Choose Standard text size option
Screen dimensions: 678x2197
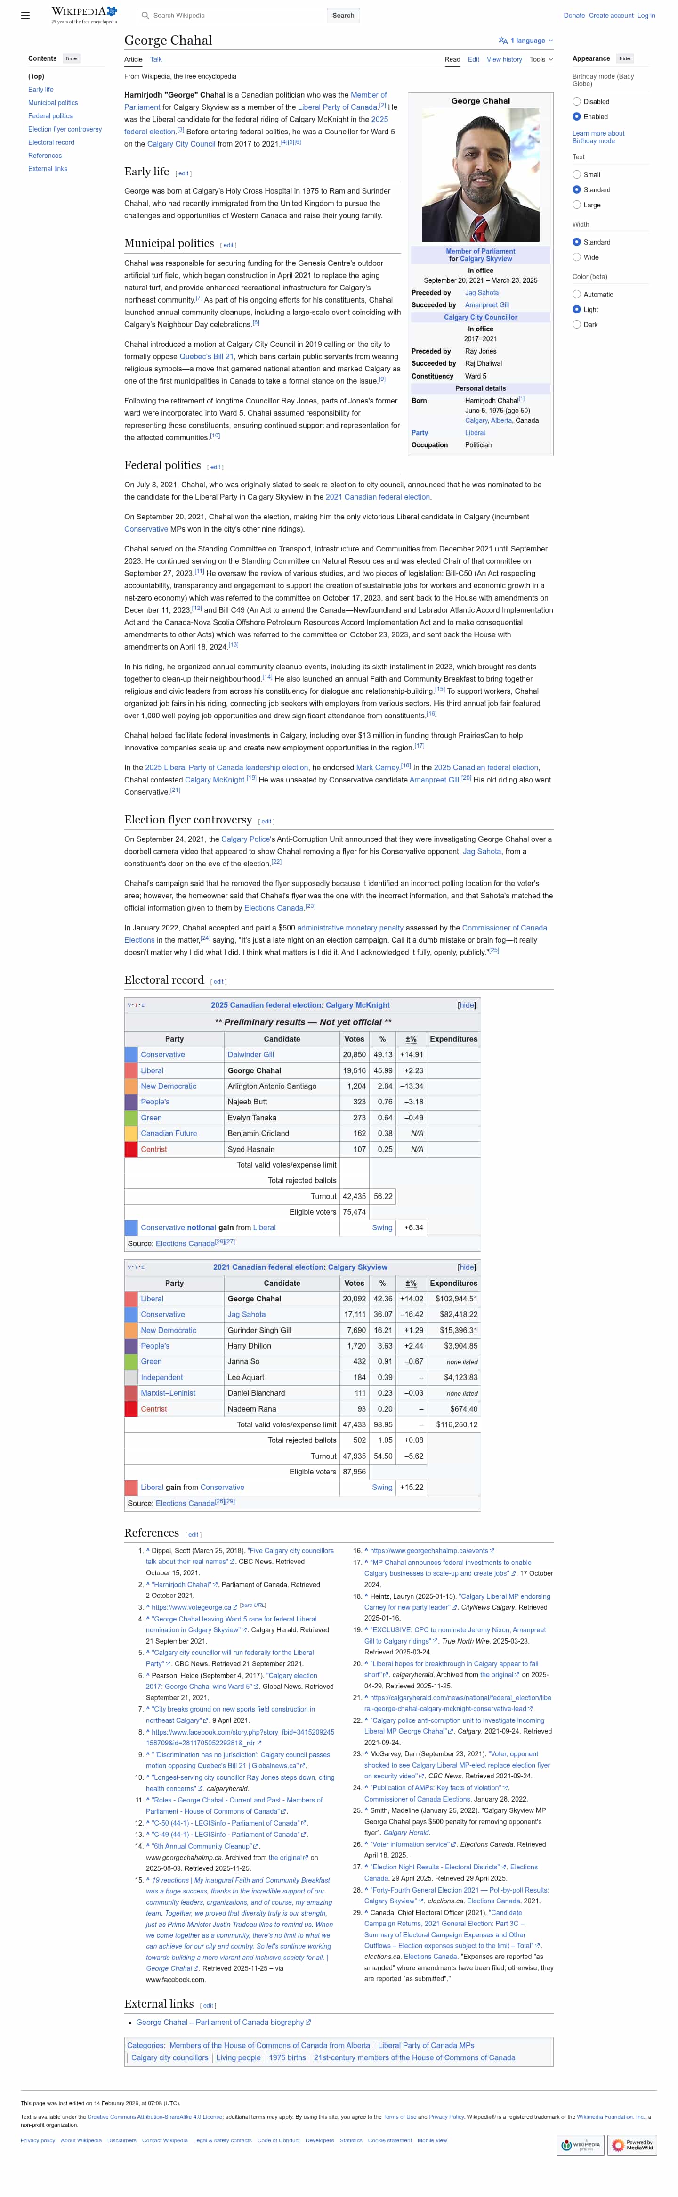[x=577, y=190]
